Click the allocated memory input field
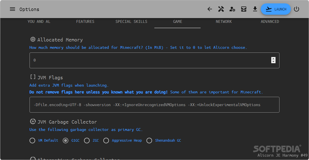This screenshot has width=309, height=160. 154,60
